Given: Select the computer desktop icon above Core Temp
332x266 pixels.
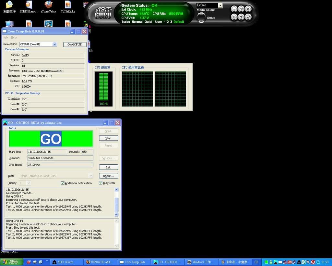Looking at the screenshot, I should coord(9,24).
